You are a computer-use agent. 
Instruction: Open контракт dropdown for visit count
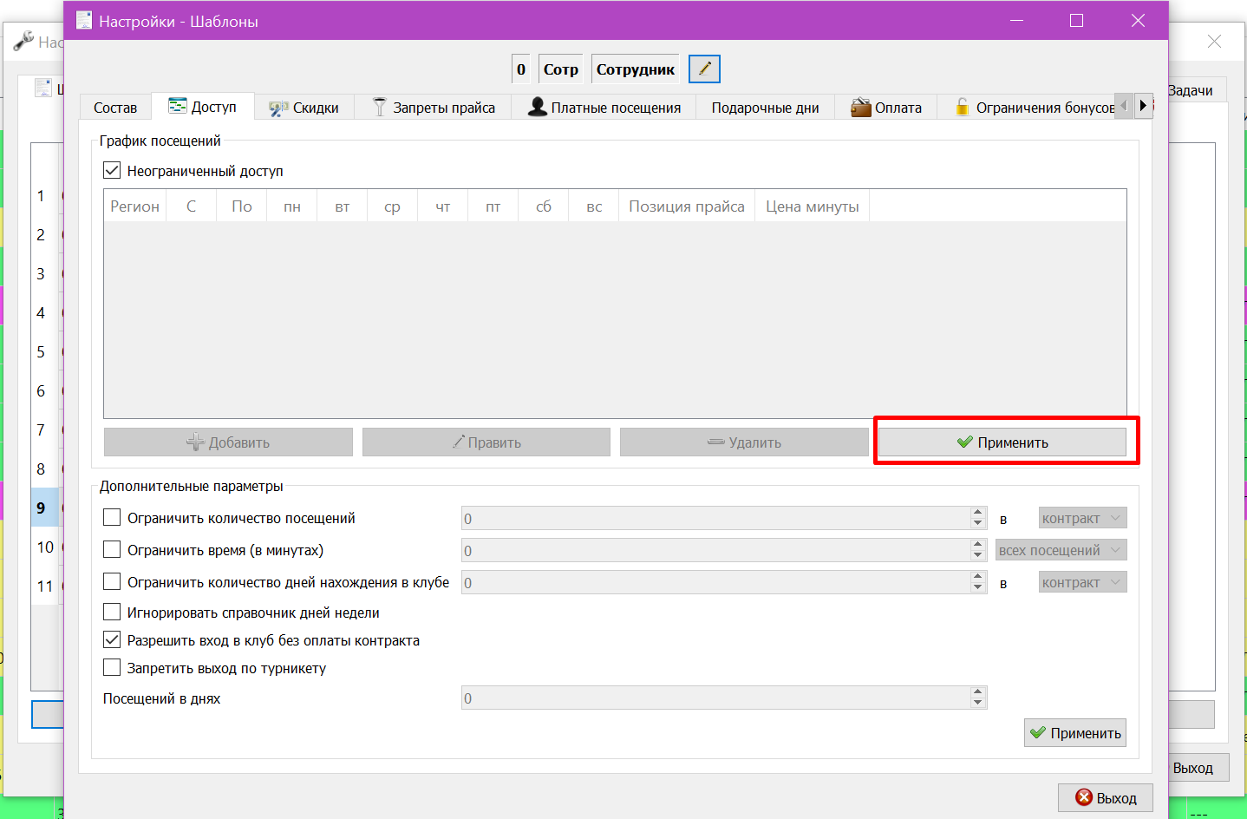pos(1083,518)
